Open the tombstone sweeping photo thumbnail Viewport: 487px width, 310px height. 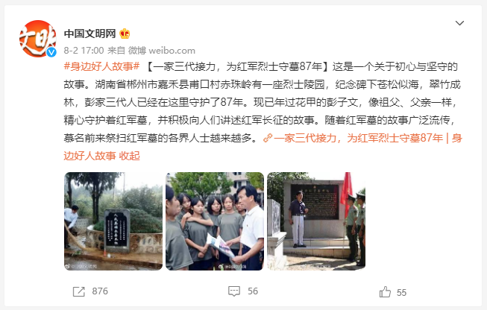click(113, 221)
